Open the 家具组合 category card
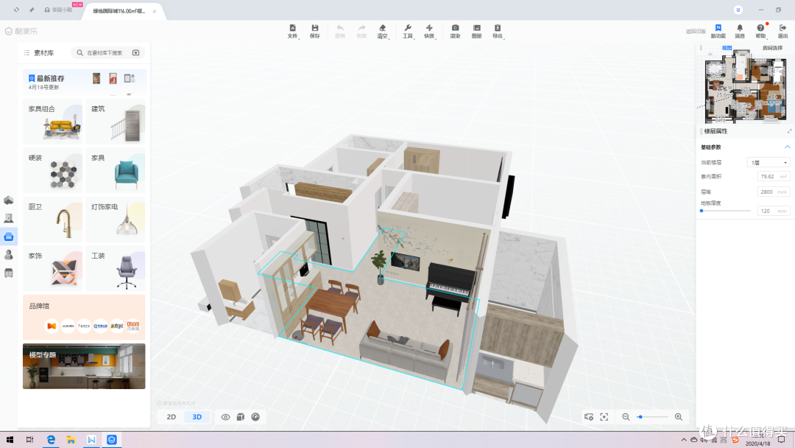795x448 pixels. [x=53, y=122]
